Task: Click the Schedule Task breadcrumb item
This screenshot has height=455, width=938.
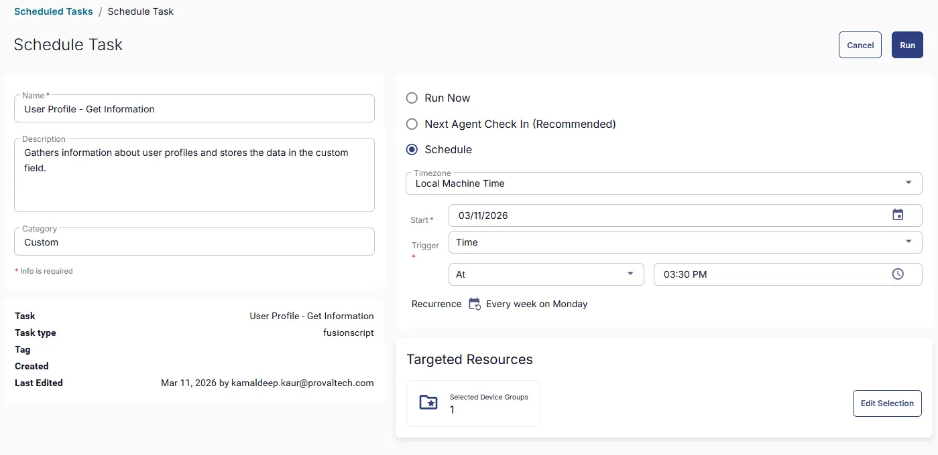Action: pyautogui.click(x=141, y=11)
